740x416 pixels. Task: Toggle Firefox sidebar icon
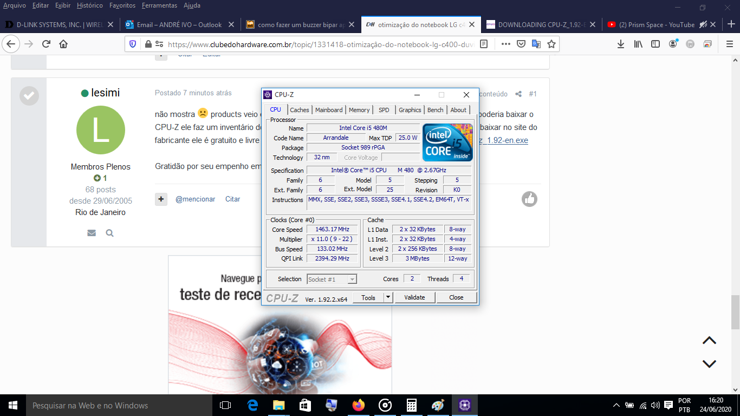tap(655, 44)
